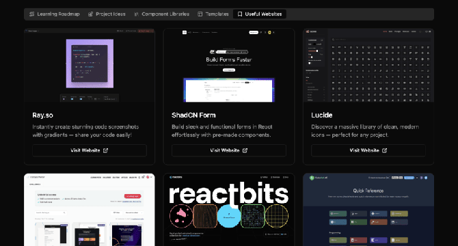The image size is (458, 246).
Task: Click the Component Libraries tab icon
Action: coord(137,14)
